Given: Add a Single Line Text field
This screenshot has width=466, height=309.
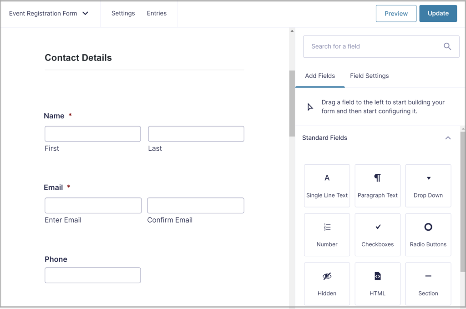Looking at the screenshot, I should [x=327, y=186].
